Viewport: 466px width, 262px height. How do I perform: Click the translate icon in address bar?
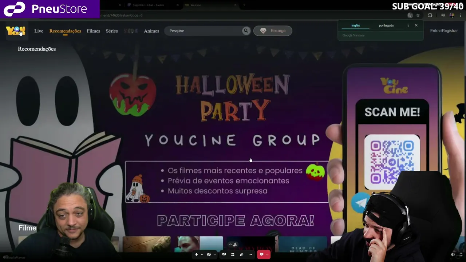tap(410, 15)
